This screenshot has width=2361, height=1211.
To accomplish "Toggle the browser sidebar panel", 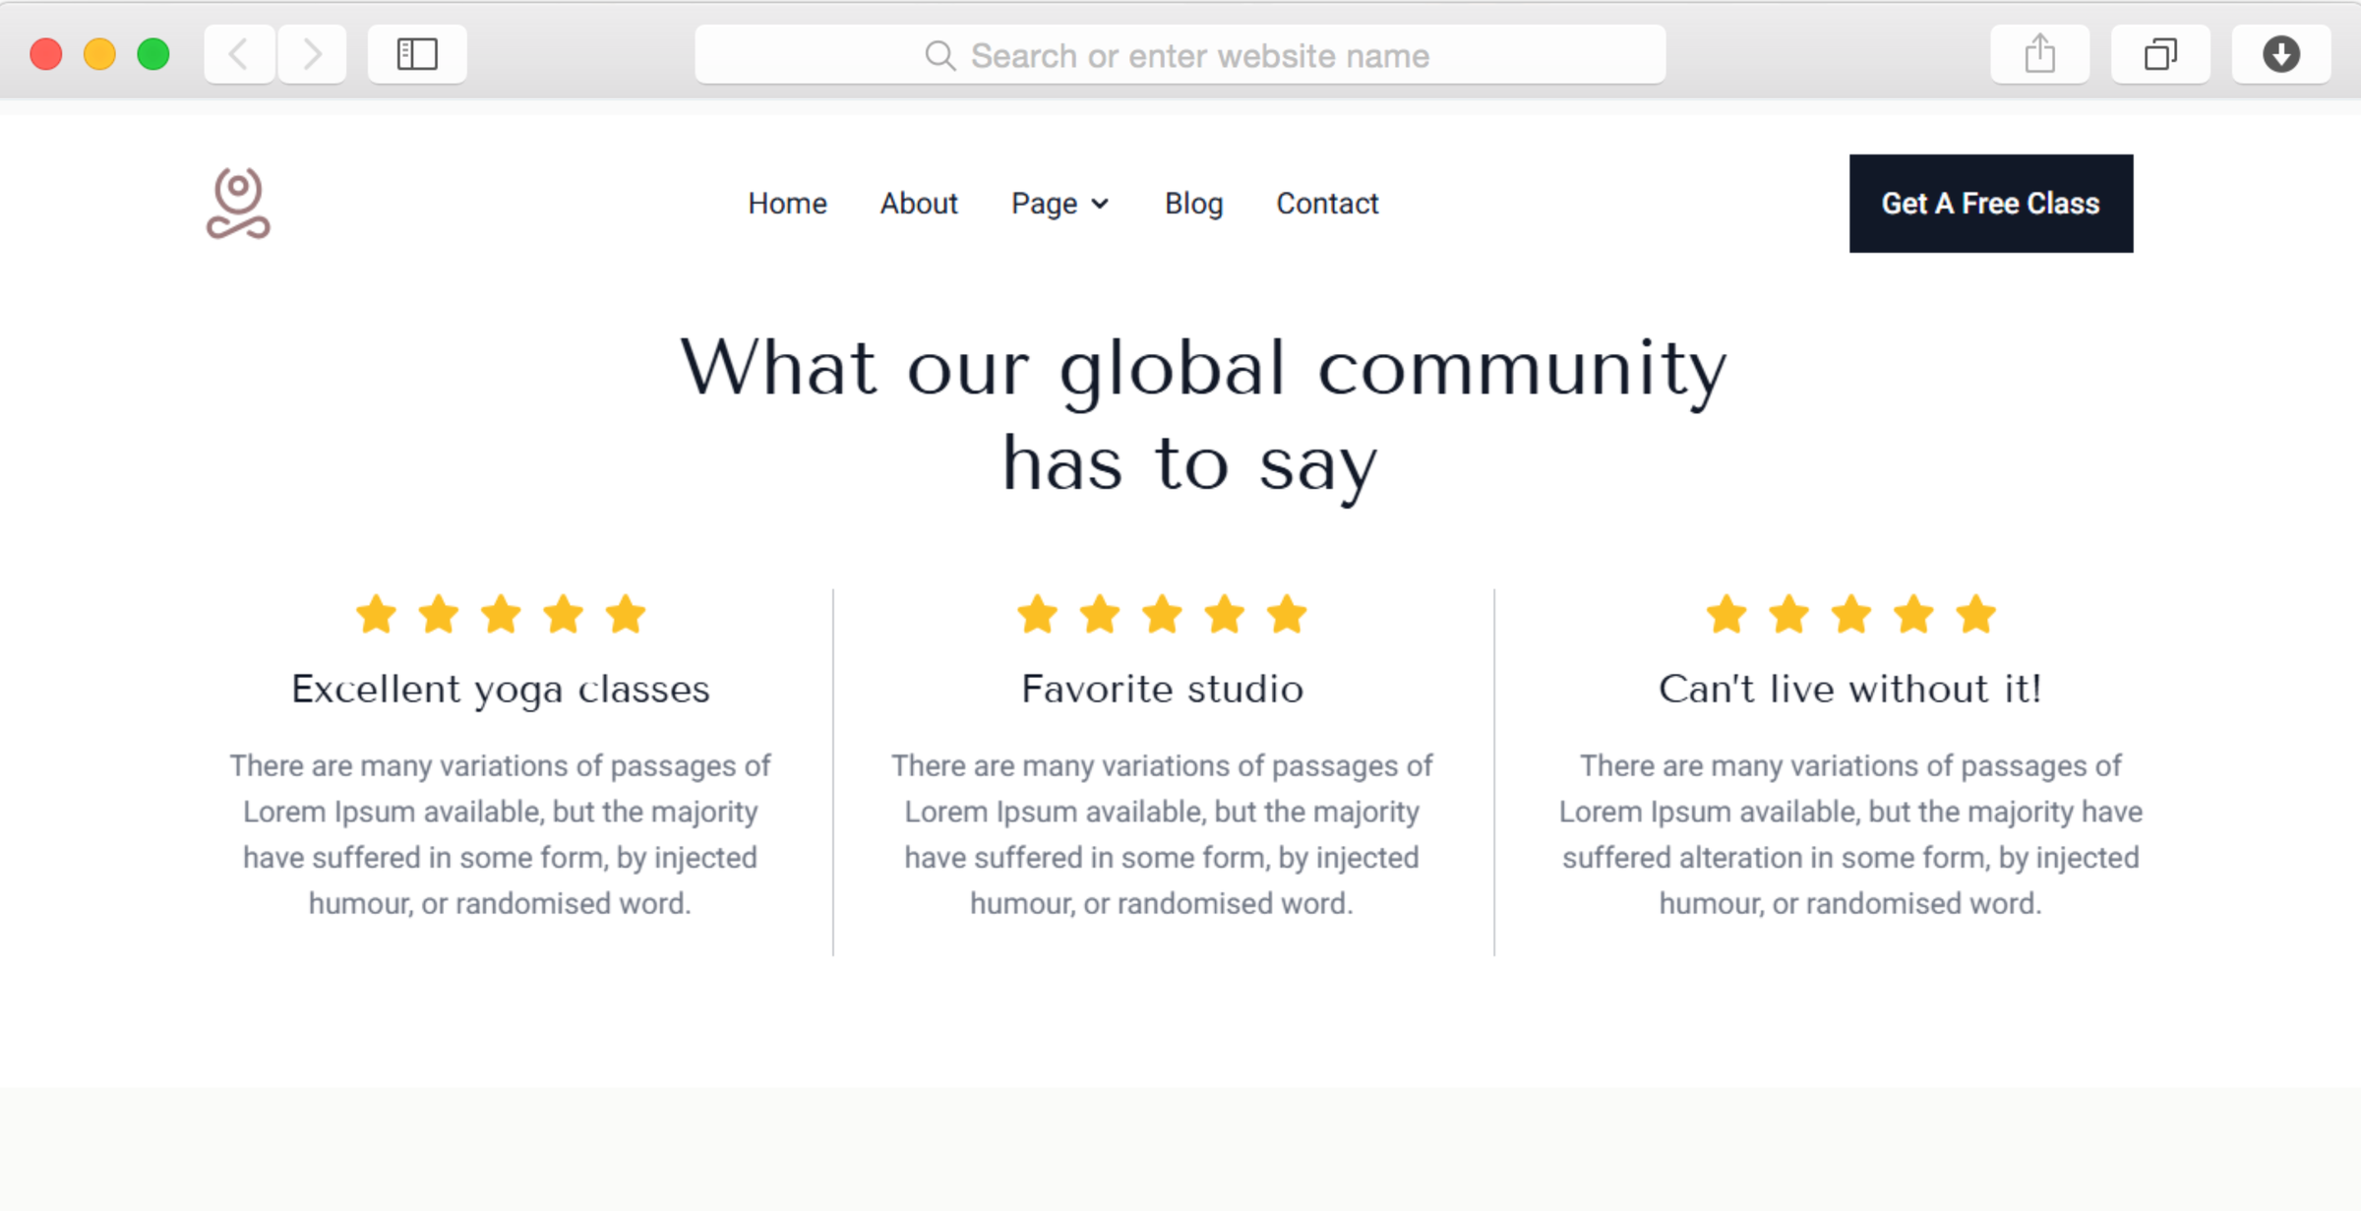I will pyautogui.click(x=417, y=54).
